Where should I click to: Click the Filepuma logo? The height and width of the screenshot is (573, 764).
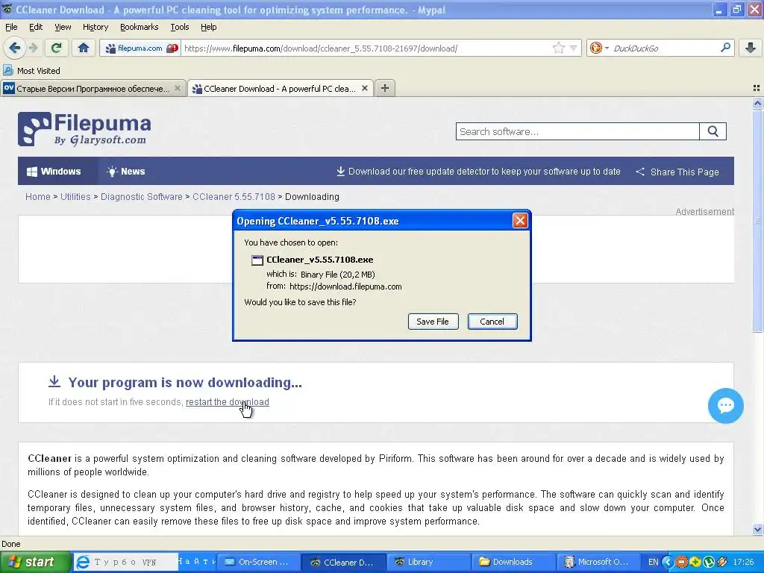click(84, 129)
